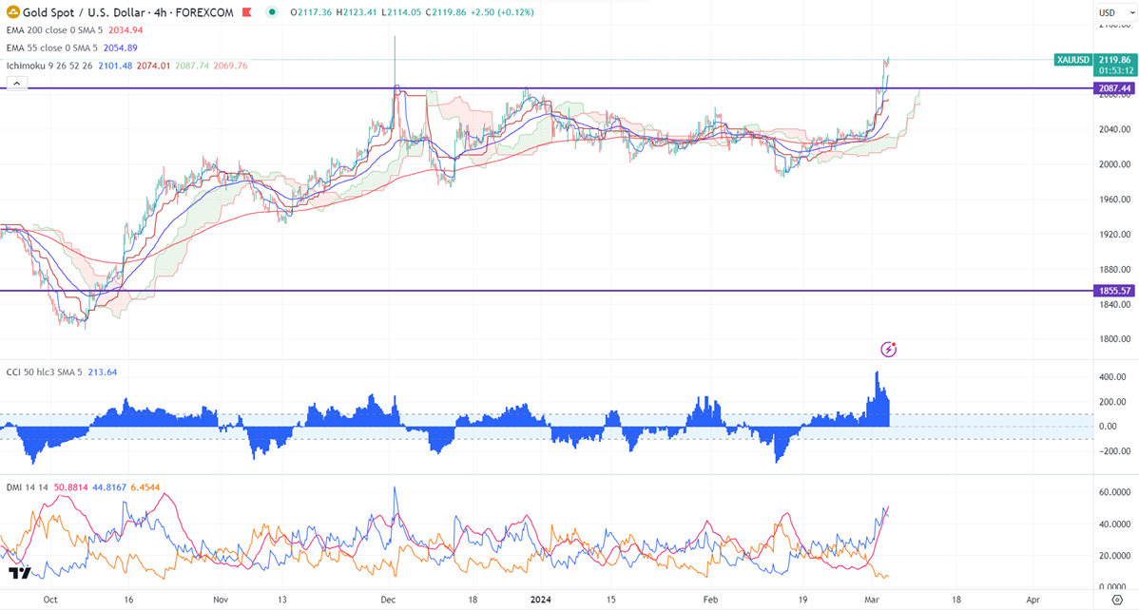
Task: Open the USD currency dropdown
Action: pos(1116,12)
